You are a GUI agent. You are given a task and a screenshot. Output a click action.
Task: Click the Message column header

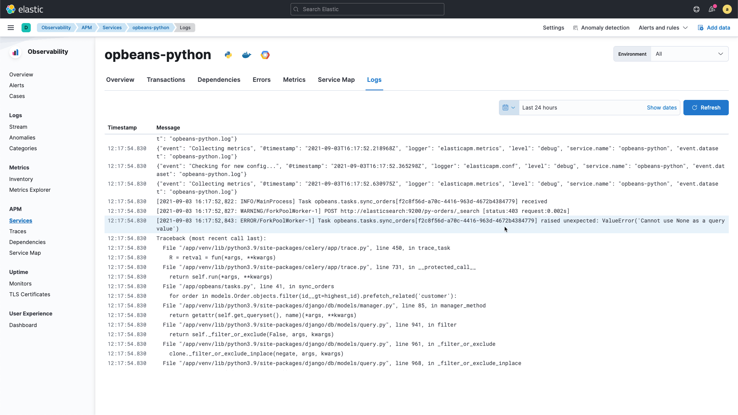tap(168, 128)
